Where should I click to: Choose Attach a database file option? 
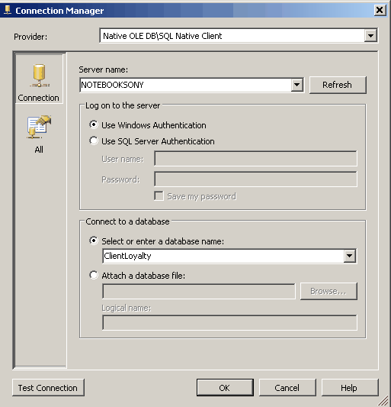[94, 275]
